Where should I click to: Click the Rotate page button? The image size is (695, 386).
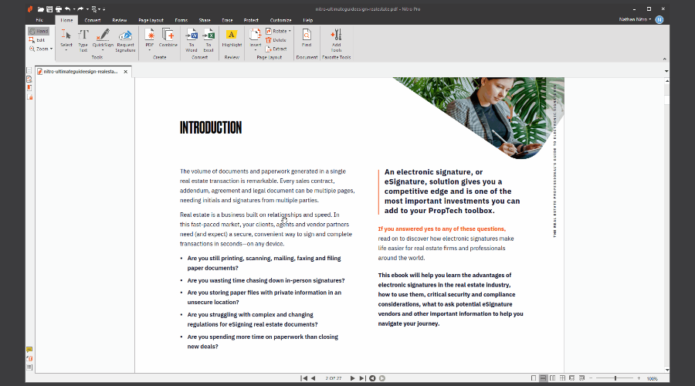276,31
